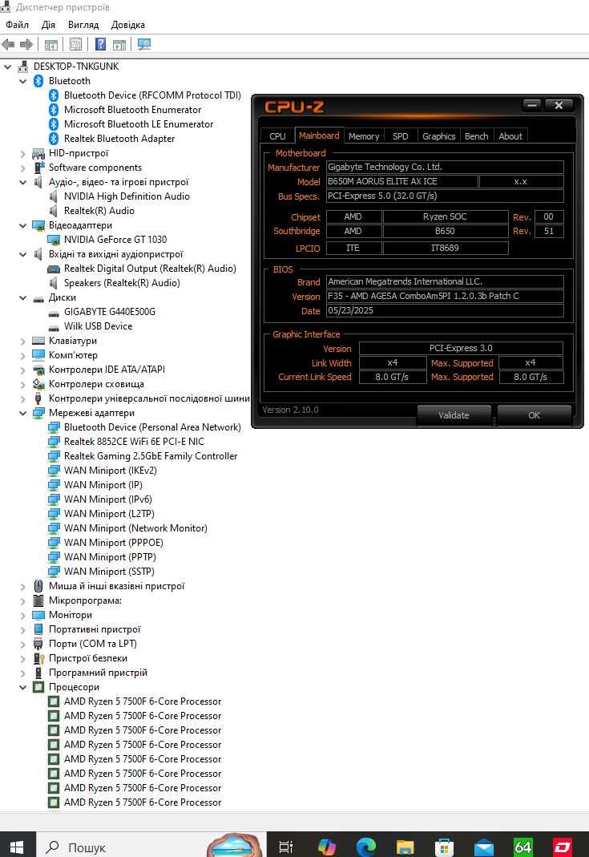The width and height of the screenshot is (589, 857).
Task: Select Microsoft Bluetooth LE Enumerator icon
Action: [x=54, y=124]
